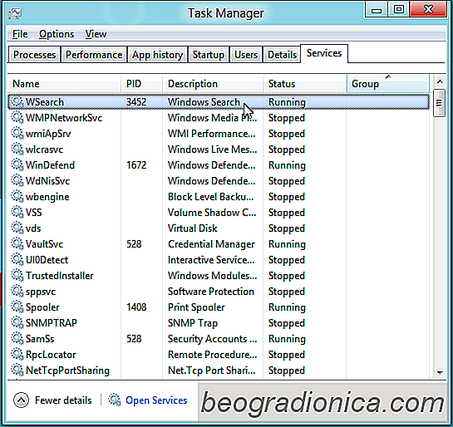The height and width of the screenshot is (427, 453).
Task: Switch to the Processes tab
Action: [x=34, y=55]
